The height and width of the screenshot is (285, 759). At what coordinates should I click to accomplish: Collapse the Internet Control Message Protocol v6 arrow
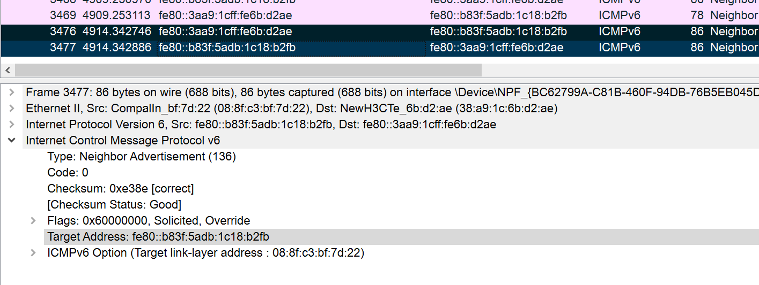[11, 141]
